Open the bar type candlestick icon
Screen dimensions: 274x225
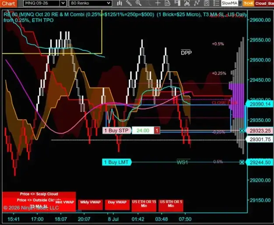tap(120, 3)
